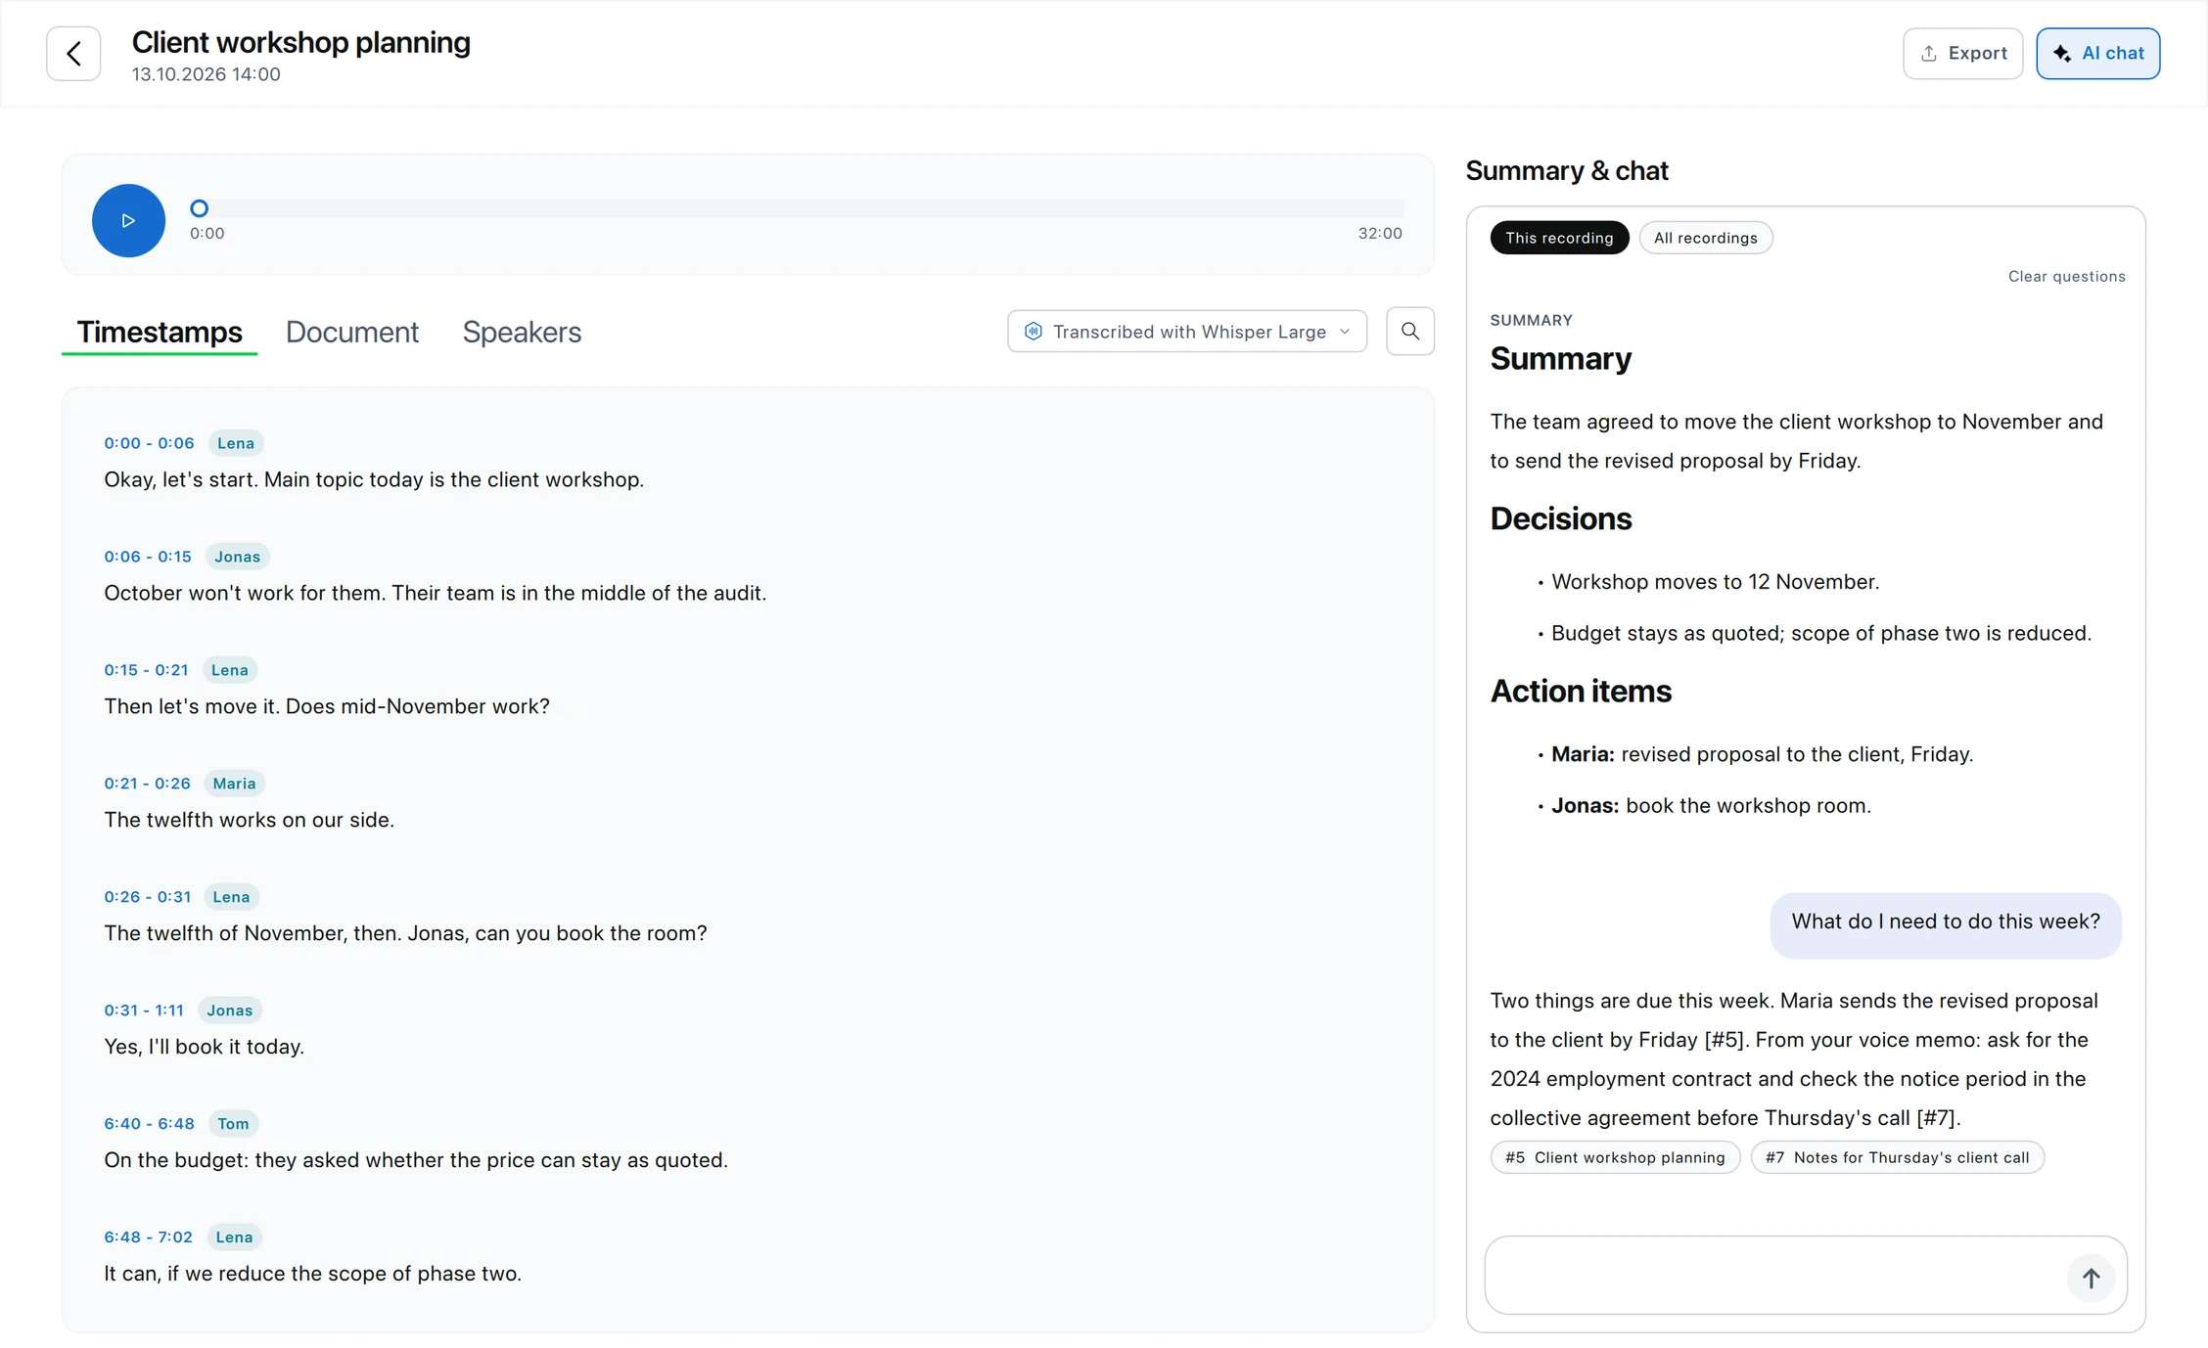Start playback with the play button
The height and width of the screenshot is (1348, 2208).
coord(128,220)
